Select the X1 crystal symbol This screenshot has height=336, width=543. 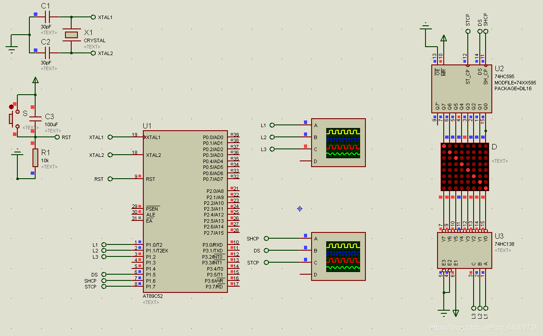tap(71, 35)
